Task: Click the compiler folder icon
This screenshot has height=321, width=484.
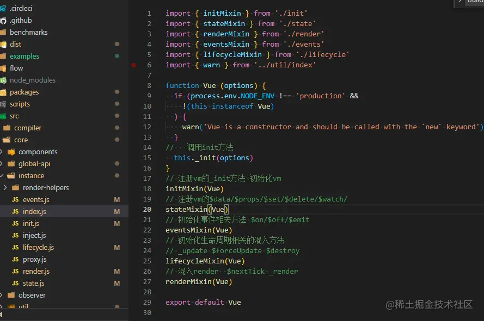Action: point(7,128)
